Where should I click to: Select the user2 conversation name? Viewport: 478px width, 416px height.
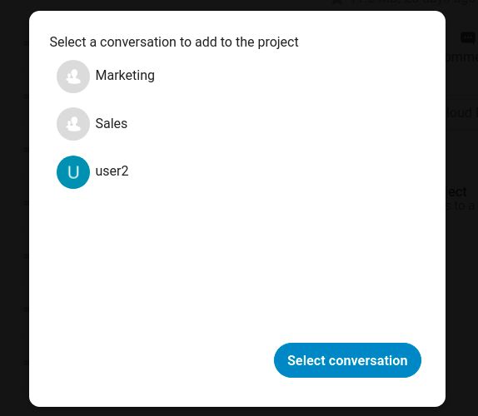[x=112, y=171]
